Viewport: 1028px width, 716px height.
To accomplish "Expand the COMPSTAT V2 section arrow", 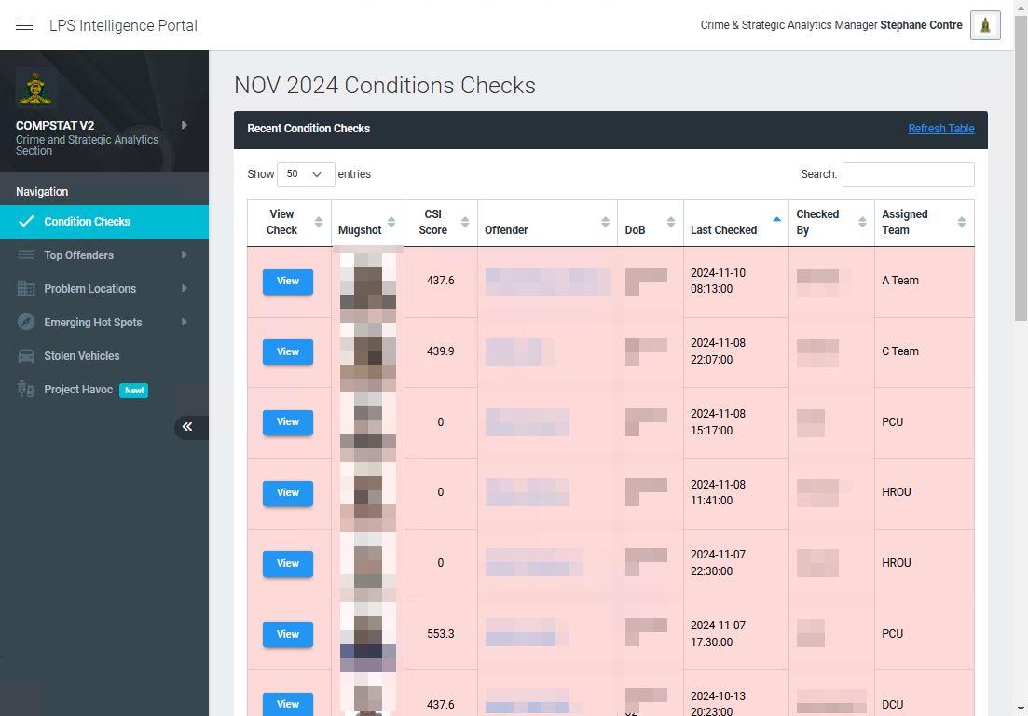I will coord(184,125).
